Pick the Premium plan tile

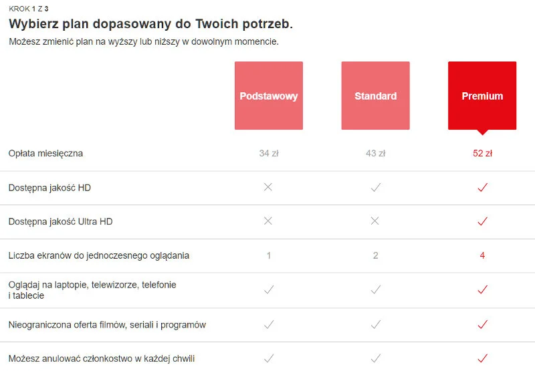[x=482, y=96]
